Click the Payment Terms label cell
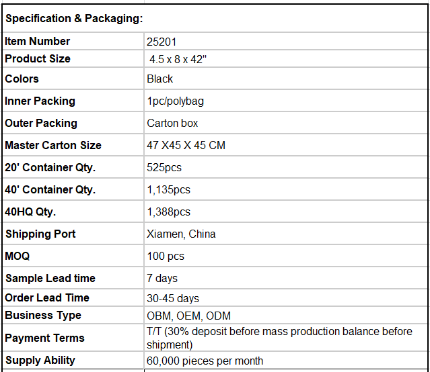The height and width of the screenshot is (372, 430). 73,338
